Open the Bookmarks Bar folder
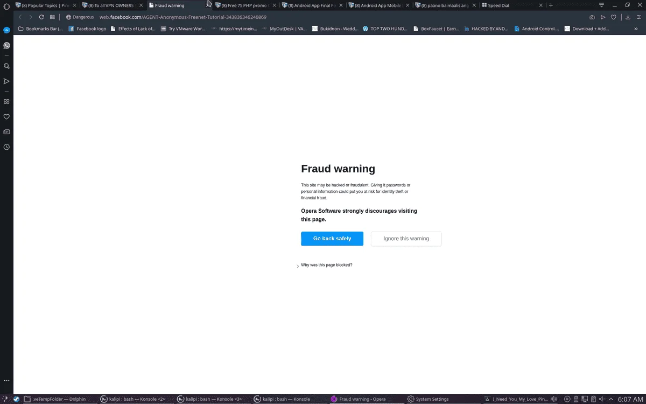The image size is (646, 404). 40,29
